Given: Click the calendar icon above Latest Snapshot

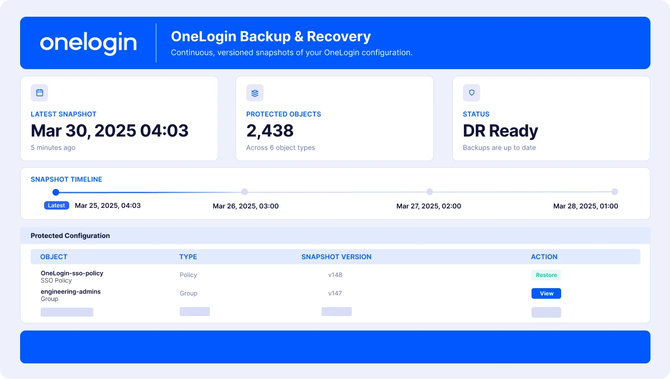Looking at the screenshot, I should click(39, 93).
